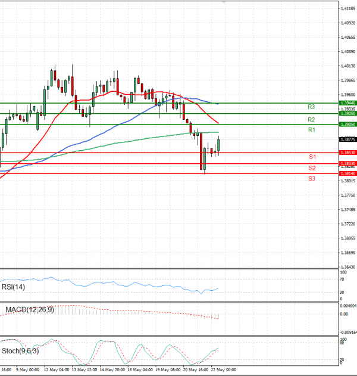Click the 20 May 16:00 time label
This screenshot has height=376, width=357.
coord(195,370)
